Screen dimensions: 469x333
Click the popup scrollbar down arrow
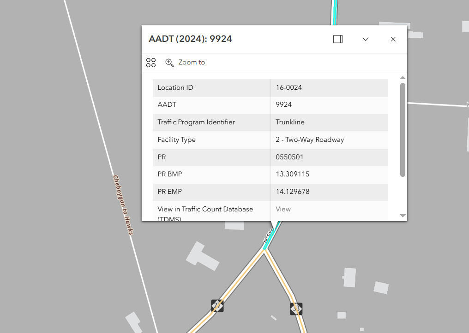(x=403, y=216)
